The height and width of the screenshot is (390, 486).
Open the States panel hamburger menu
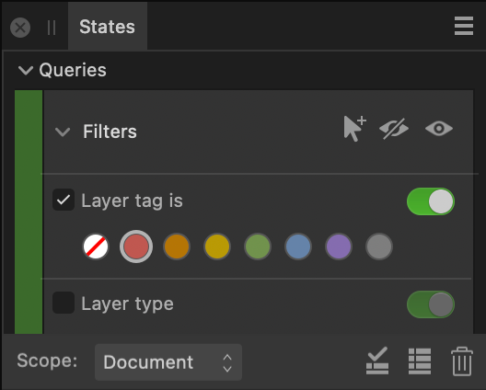464,26
